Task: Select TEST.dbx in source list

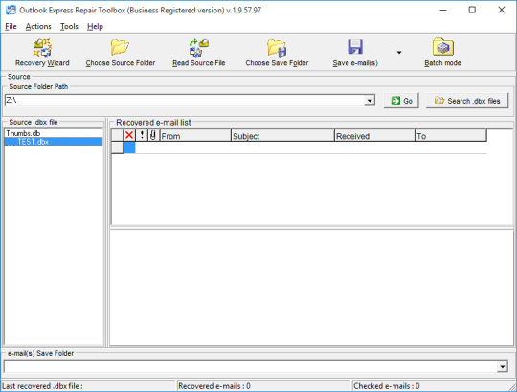Action: click(x=54, y=142)
